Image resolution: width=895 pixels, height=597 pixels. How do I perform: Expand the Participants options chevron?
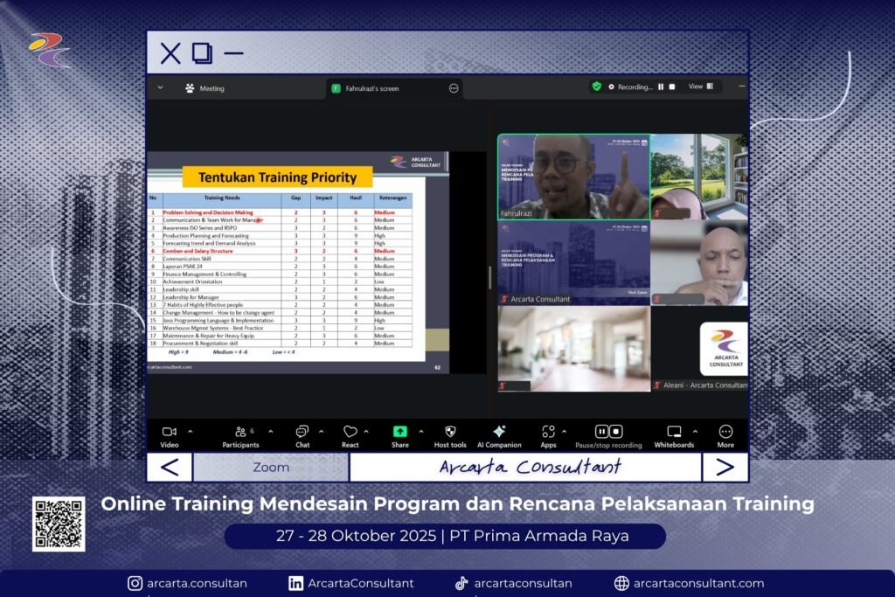[270, 431]
